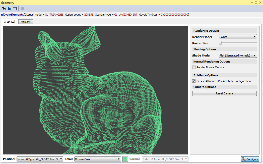This screenshot has width=263, height=164.
Task: Close the Geometry panel
Action: [x=260, y=3]
